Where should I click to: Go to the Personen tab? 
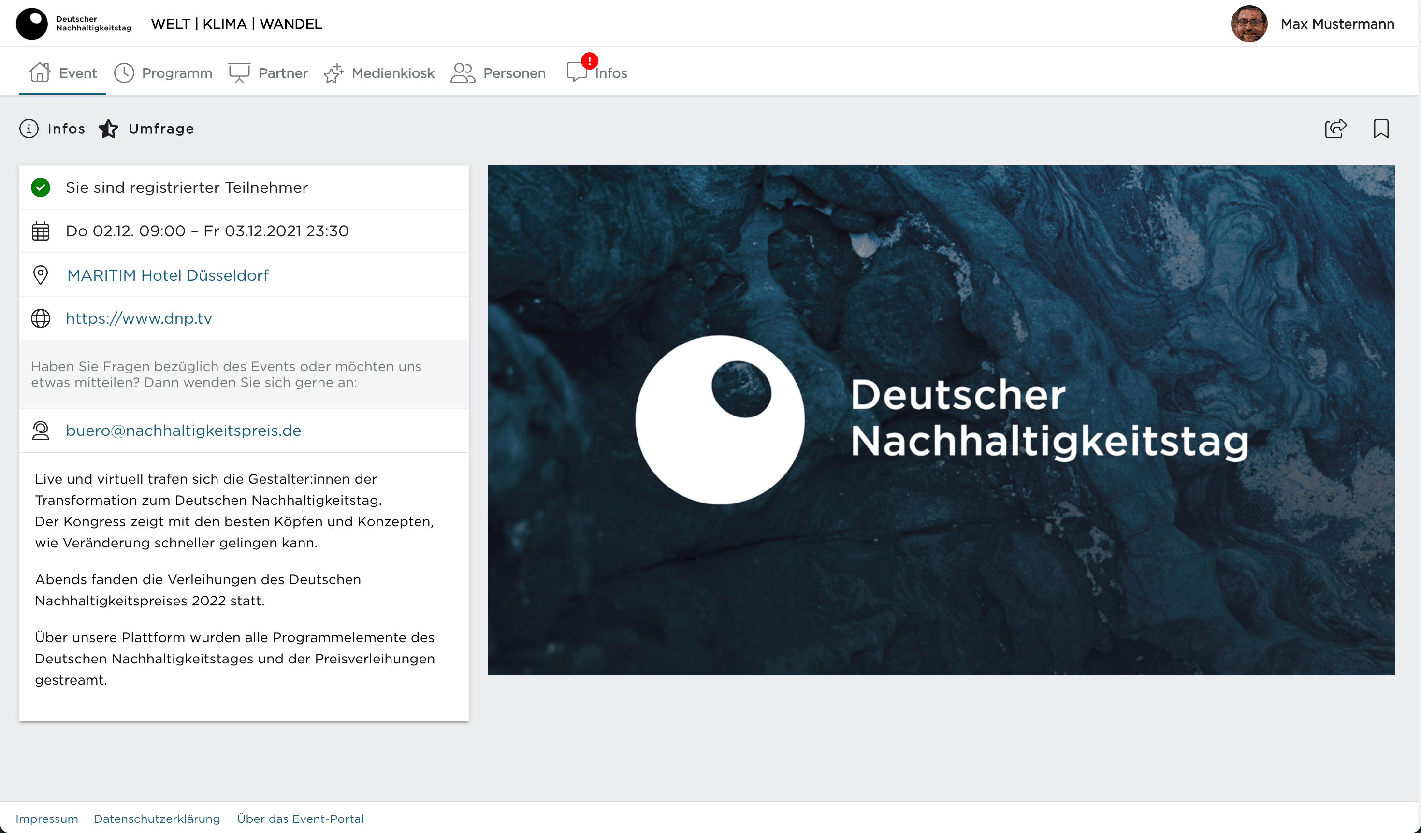click(x=498, y=73)
